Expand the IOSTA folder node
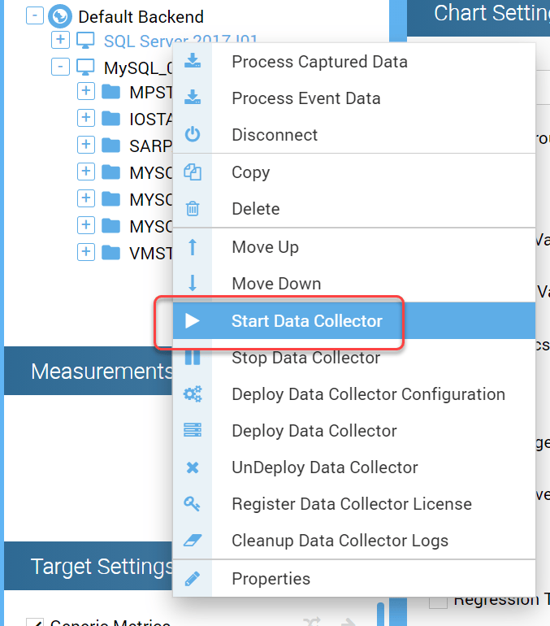The image size is (550, 626). pos(86,119)
